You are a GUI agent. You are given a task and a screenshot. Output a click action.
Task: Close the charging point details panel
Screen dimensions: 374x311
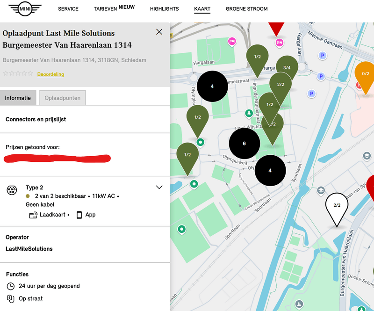coord(159,32)
